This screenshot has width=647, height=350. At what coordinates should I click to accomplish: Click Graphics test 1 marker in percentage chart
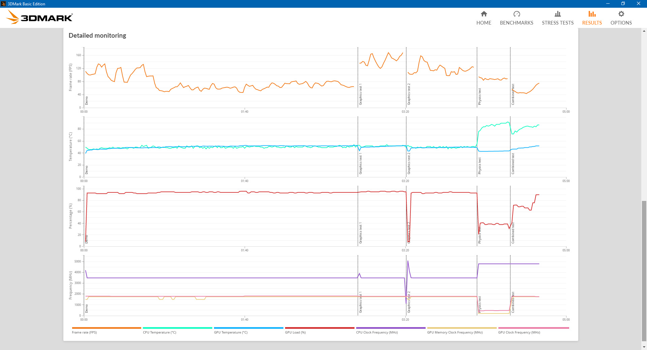click(360, 233)
